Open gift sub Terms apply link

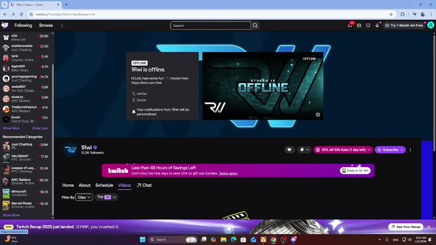click(x=229, y=174)
